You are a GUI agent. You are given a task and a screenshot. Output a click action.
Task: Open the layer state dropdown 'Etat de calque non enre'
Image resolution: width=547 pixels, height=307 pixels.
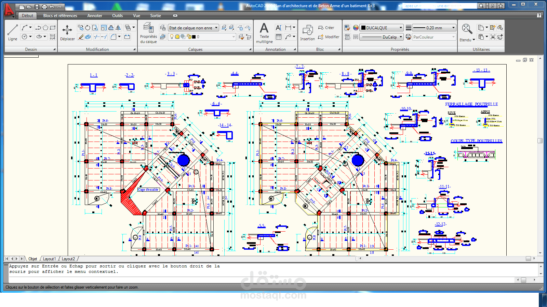click(x=194, y=28)
